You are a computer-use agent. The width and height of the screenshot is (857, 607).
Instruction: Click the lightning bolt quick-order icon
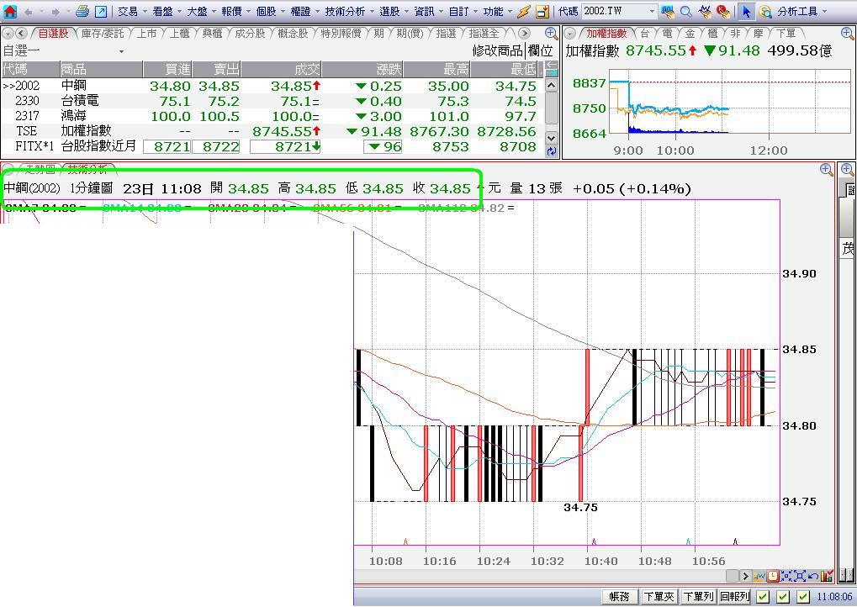click(524, 11)
